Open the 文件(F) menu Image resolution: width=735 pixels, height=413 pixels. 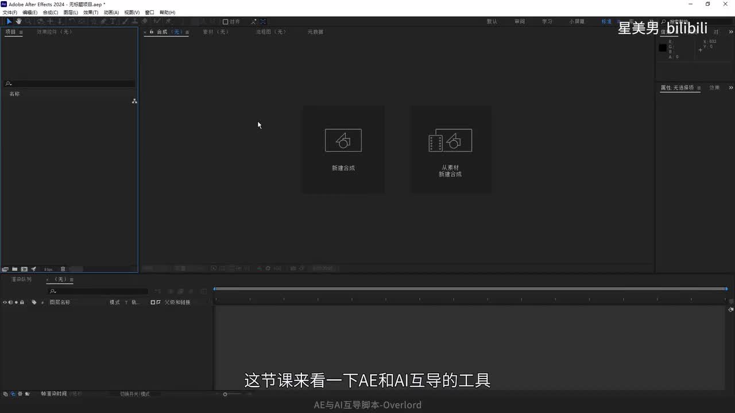click(x=10, y=12)
